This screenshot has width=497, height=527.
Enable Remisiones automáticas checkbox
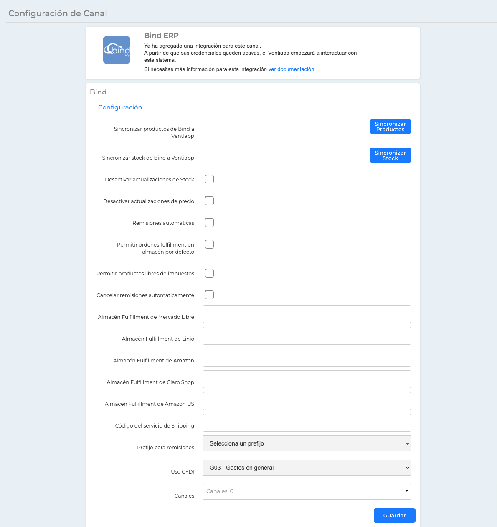[209, 223]
